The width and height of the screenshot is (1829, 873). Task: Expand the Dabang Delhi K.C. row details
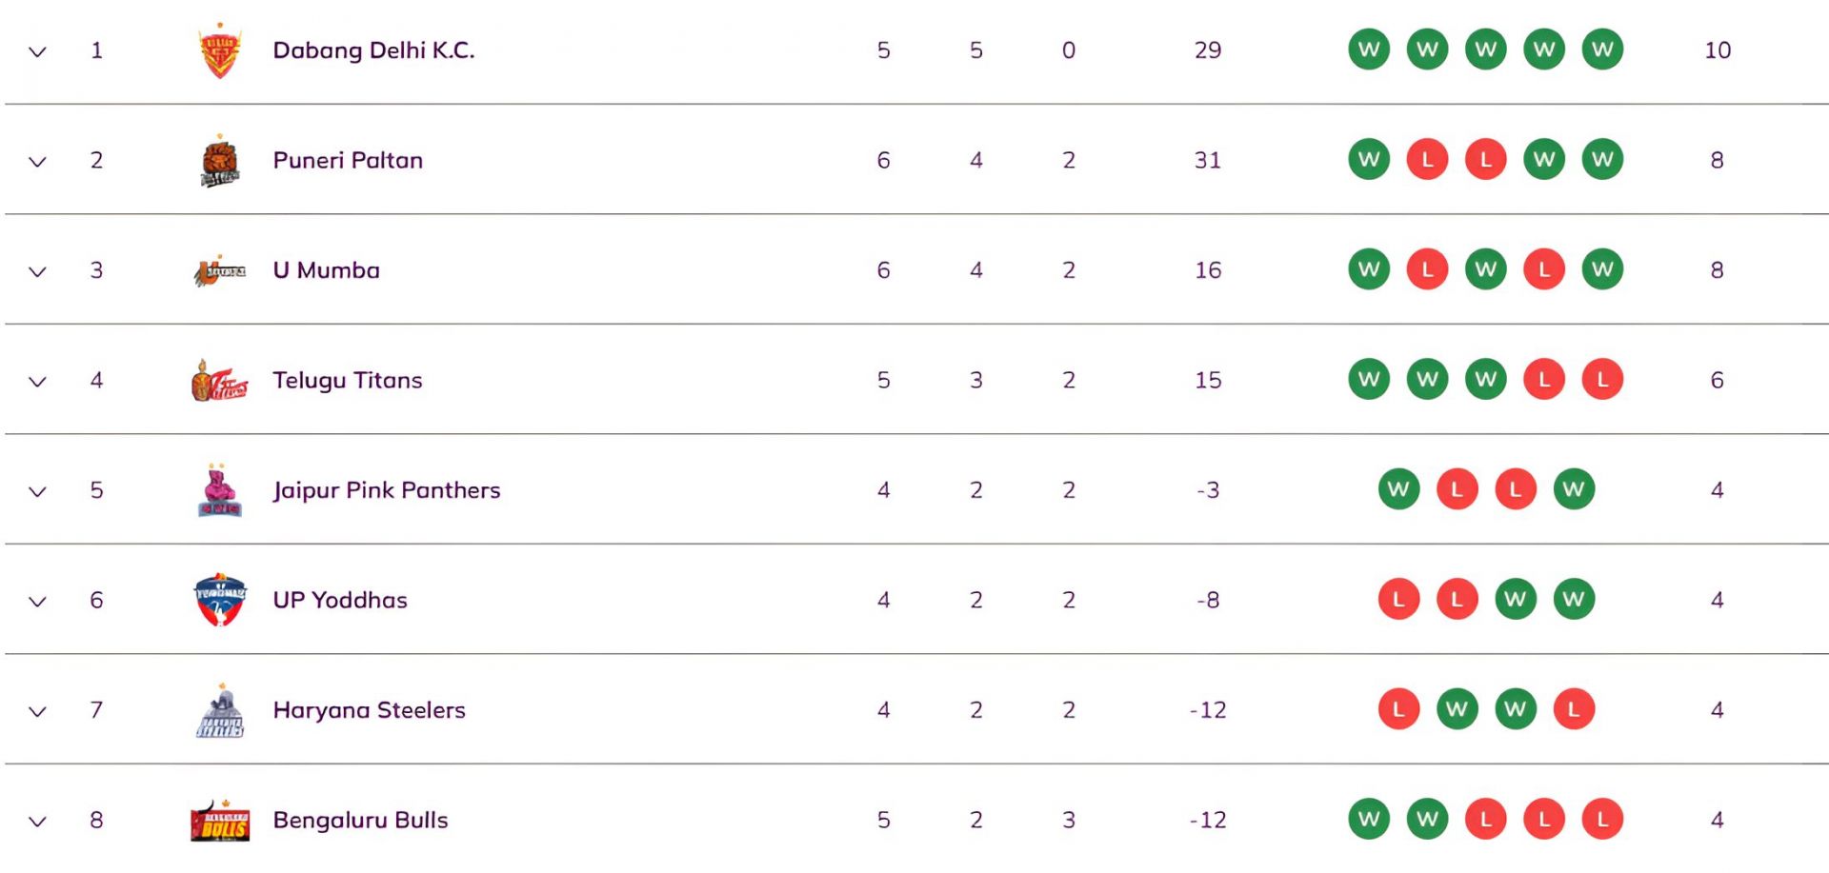(x=38, y=50)
